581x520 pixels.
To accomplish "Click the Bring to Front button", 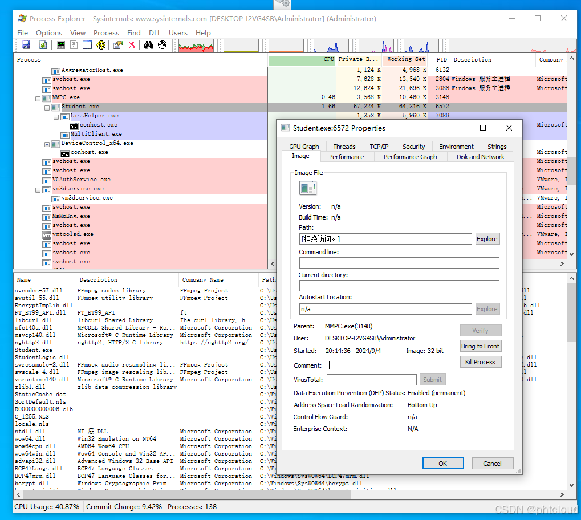I will [x=481, y=346].
